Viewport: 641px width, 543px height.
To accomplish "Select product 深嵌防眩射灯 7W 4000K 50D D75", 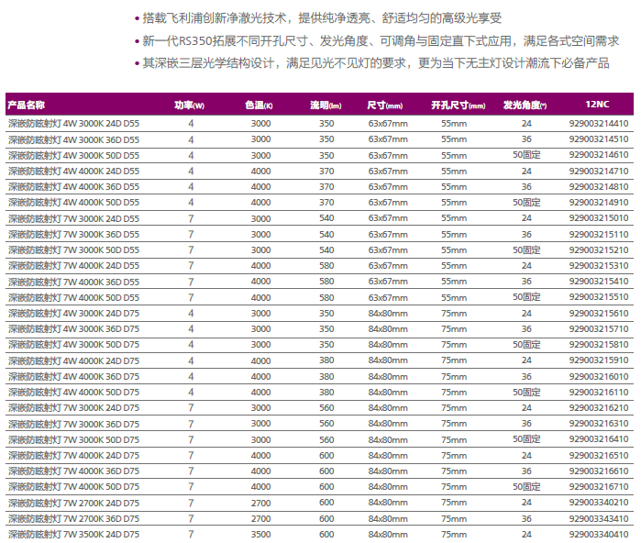I will [74, 486].
